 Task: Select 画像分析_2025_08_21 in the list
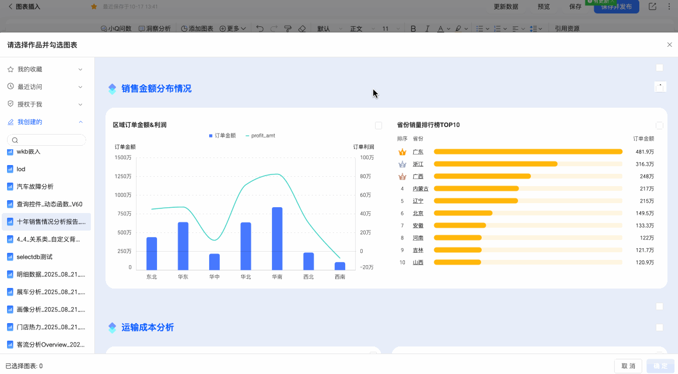(x=46, y=309)
